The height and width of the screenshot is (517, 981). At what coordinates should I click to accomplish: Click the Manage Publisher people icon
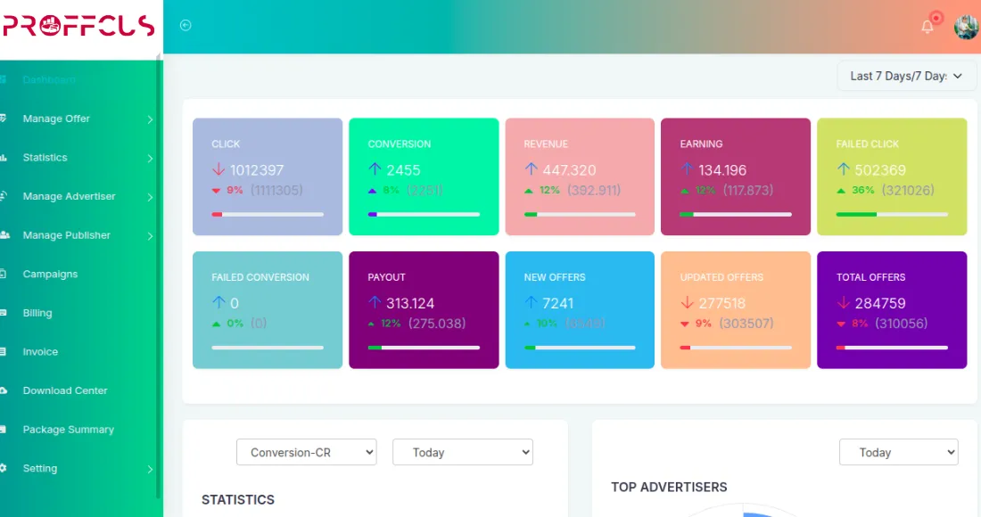tap(4, 235)
